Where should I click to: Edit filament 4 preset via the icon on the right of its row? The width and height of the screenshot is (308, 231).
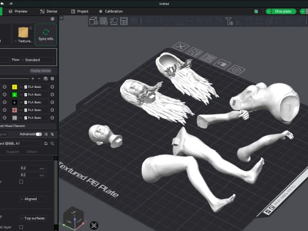pos(52,94)
